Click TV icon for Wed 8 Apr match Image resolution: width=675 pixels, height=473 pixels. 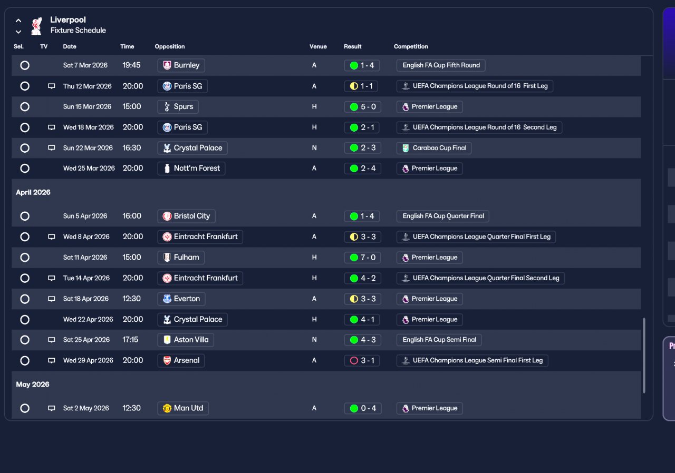(52, 237)
